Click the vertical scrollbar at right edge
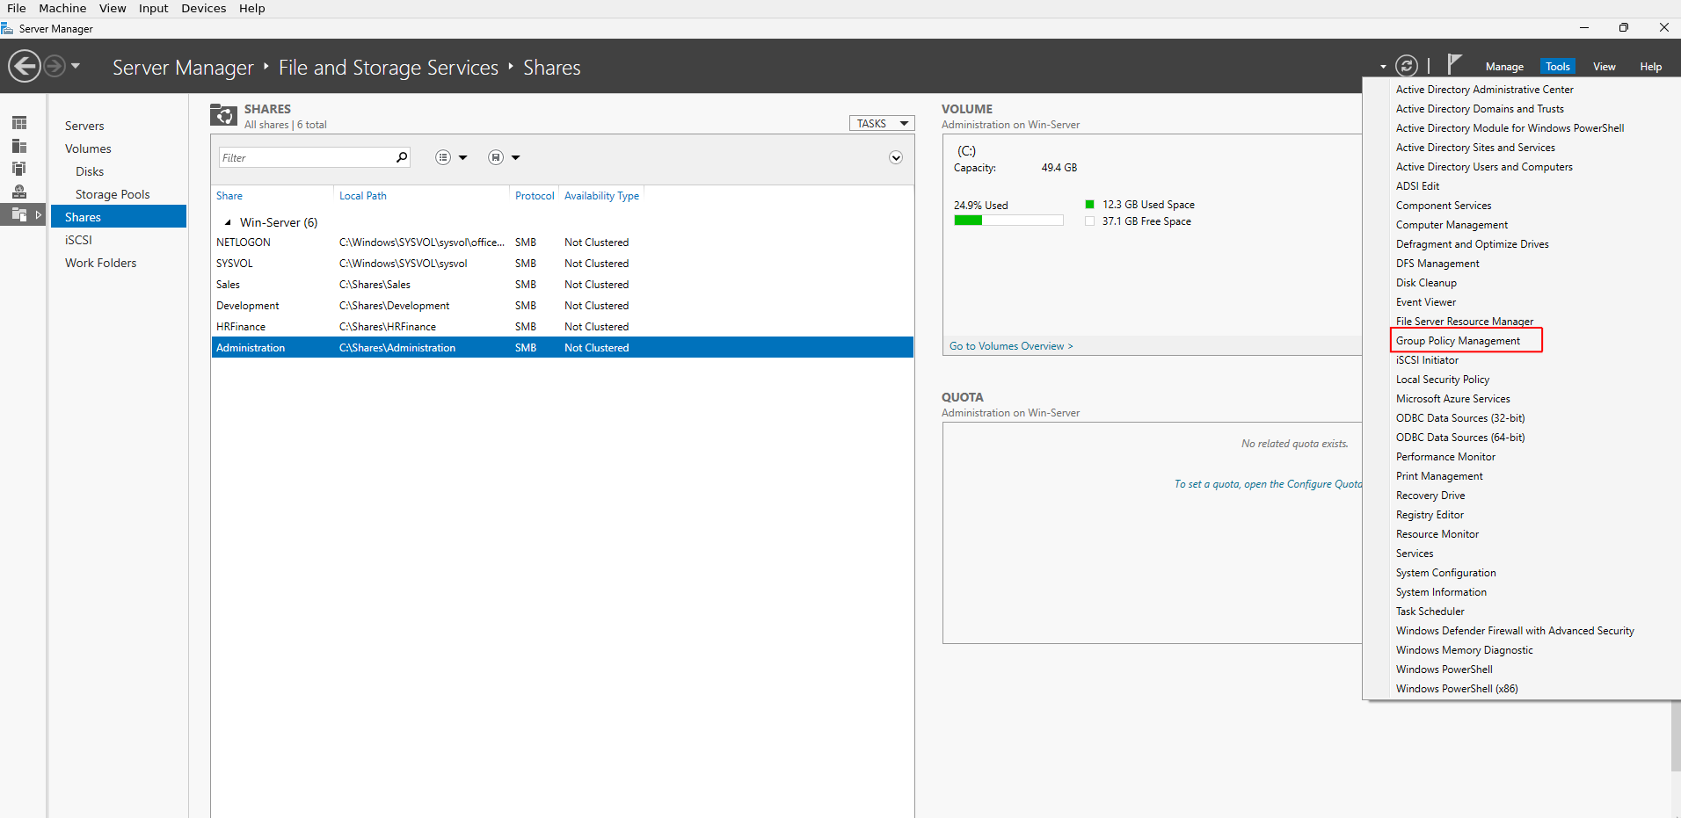The width and height of the screenshot is (1681, 818). (1676, 736)
